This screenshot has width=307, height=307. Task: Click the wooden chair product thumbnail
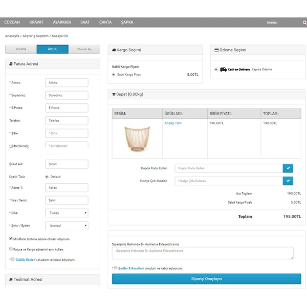(x=137, y=139)
